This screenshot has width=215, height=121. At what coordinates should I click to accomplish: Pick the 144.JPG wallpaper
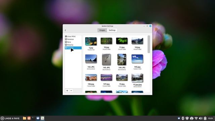122,59
